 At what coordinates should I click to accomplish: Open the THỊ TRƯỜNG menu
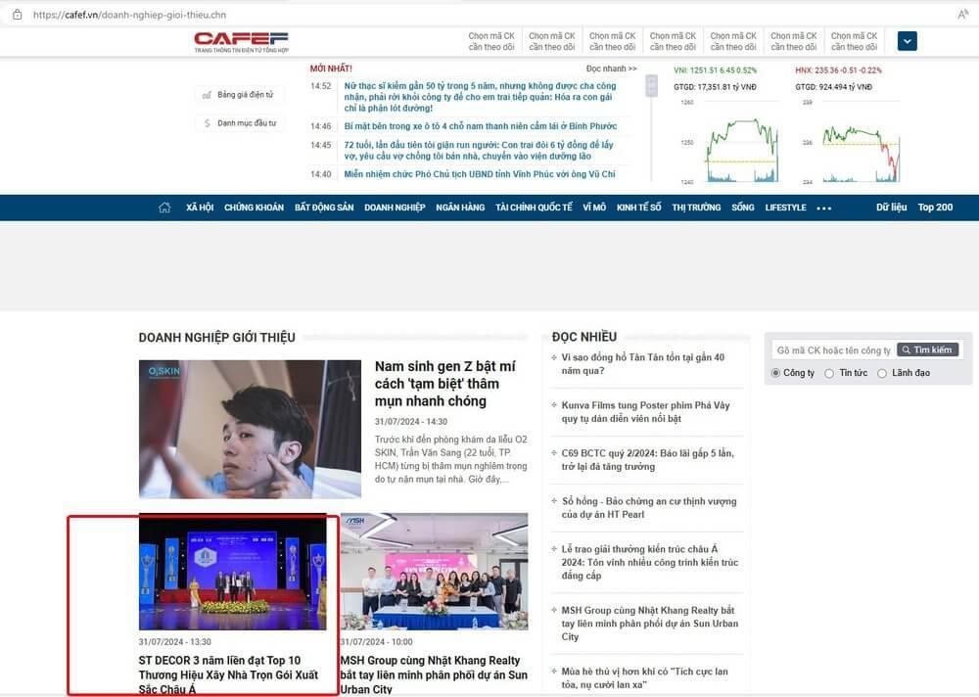pyautogui.click(x=696, y=208)
